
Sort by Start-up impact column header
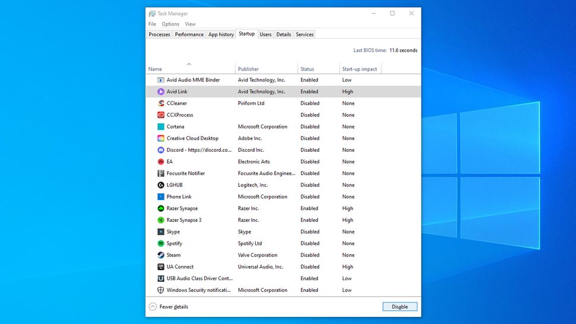coord(360,69)
